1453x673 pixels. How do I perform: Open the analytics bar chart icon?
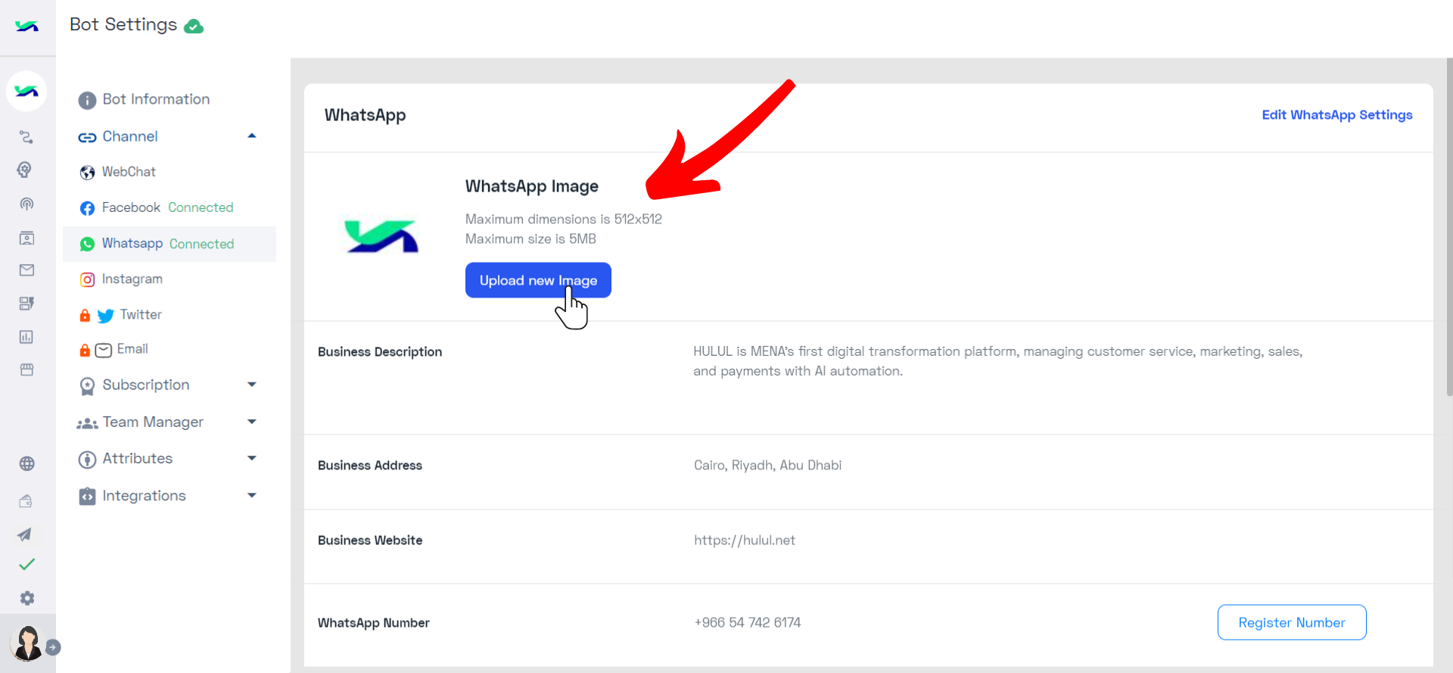pyautogui.click(x=26, y=337)
